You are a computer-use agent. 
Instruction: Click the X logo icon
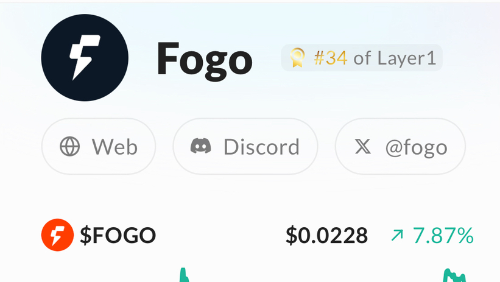pos(363,146)
